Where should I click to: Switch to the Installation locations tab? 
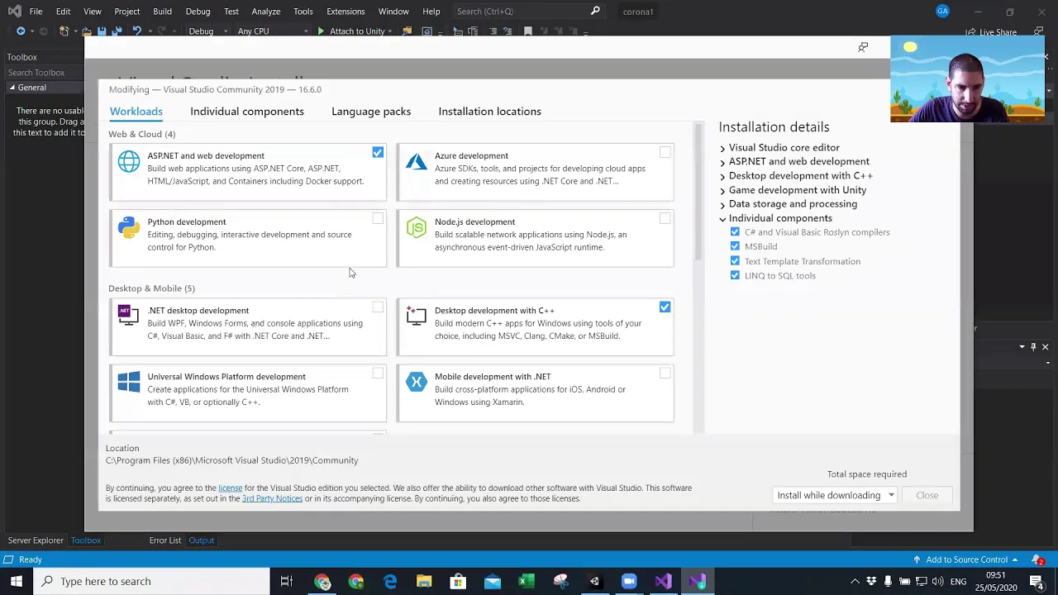pos(489,112)
